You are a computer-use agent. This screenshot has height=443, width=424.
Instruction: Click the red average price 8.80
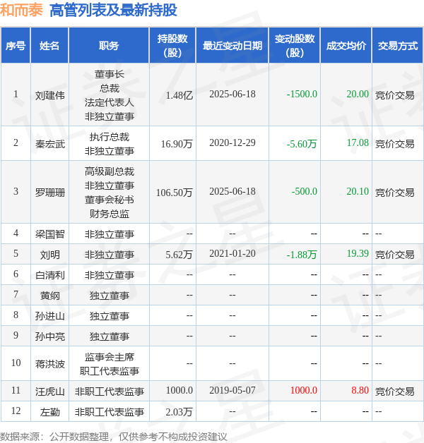click(360, 391)
